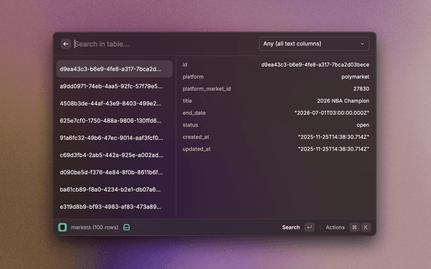Select row starting with d090be5d
The width and height of the screenshot is (431, 269).
click(111, 172)
